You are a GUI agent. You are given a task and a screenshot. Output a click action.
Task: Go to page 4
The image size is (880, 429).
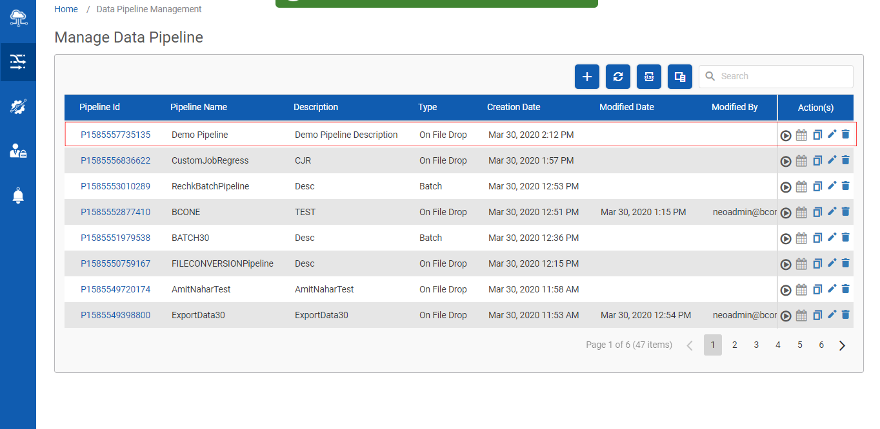click(778, 345)
